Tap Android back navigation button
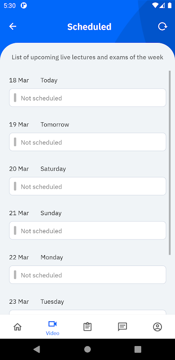The image size is (175, 360). click(x=36, y=349)
